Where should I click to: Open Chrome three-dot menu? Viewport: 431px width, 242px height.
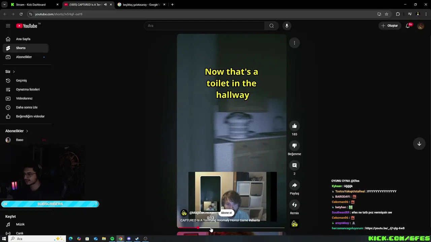(426, 14)
